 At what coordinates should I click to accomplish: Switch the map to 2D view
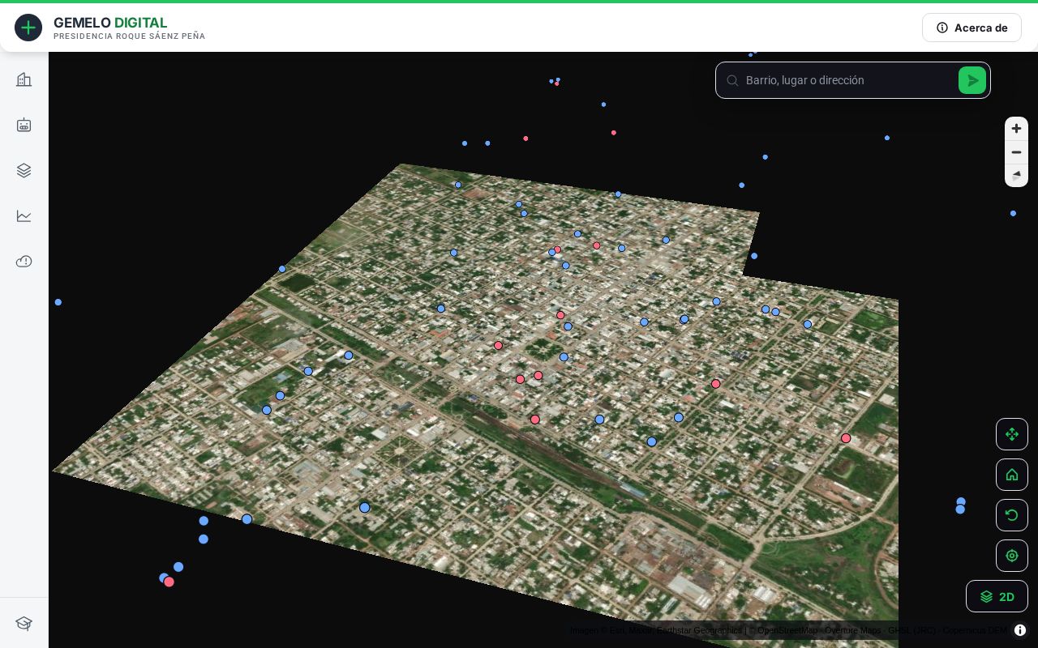pyautogui.click(x=997, y=596)
